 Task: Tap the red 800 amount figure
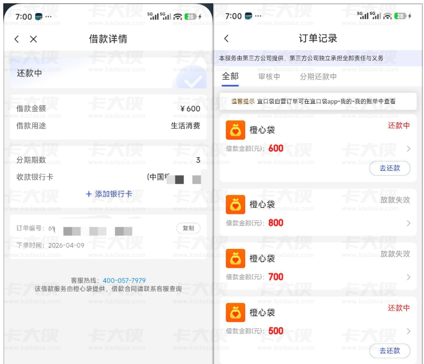(276, 223)
